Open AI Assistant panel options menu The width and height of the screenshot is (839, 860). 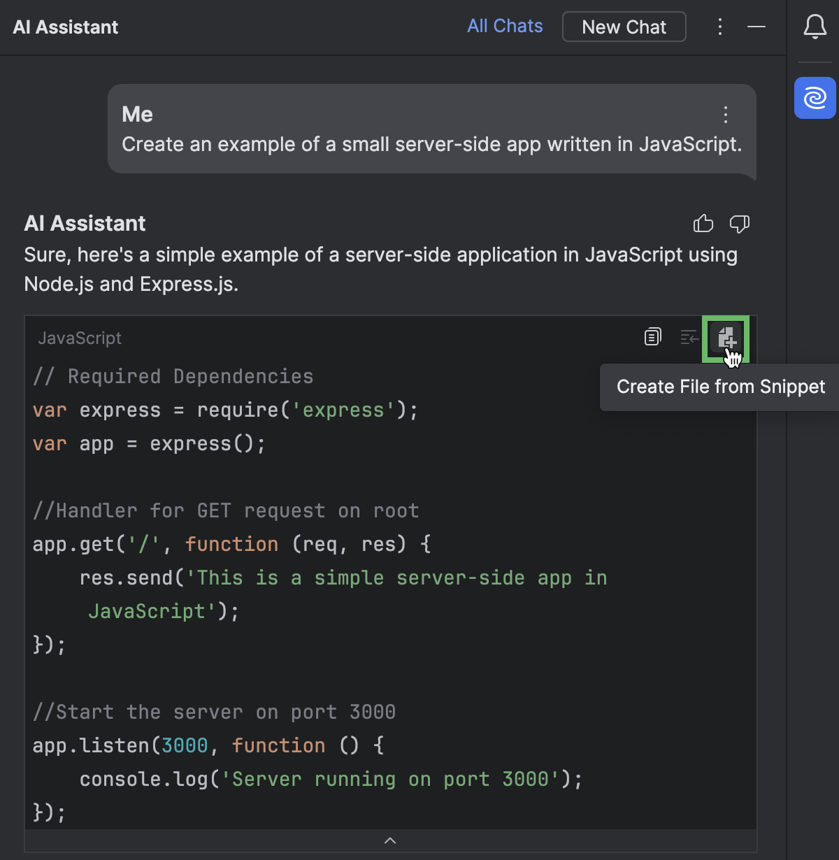719,27
